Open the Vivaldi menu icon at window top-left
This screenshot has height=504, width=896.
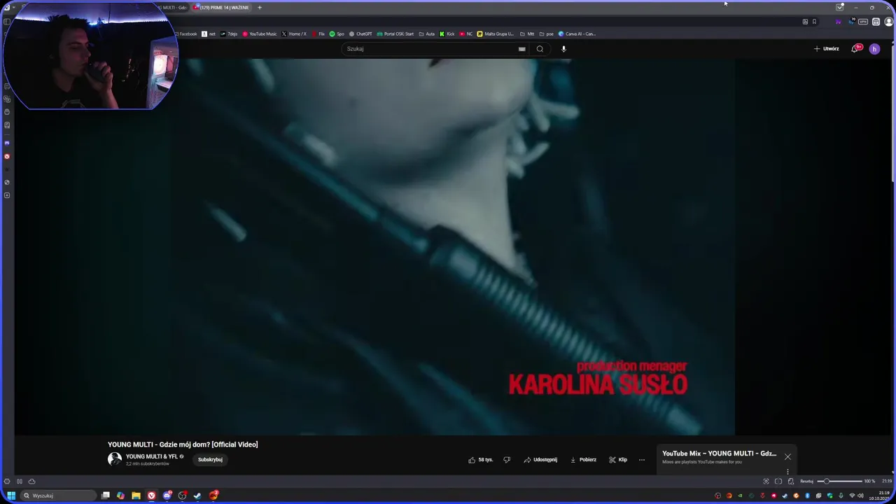tap(6, 8)
